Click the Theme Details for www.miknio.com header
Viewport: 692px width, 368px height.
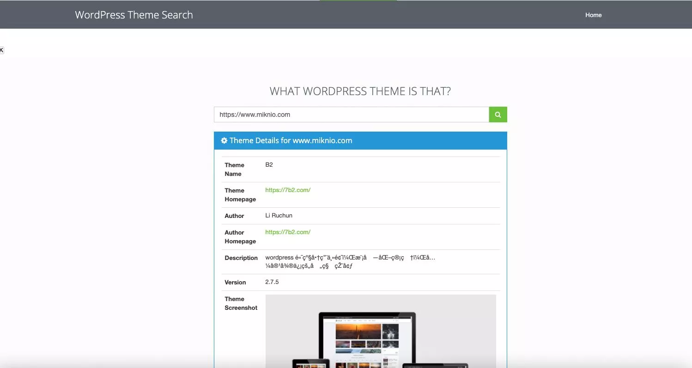pyautogui.click(x=360, y=140)
